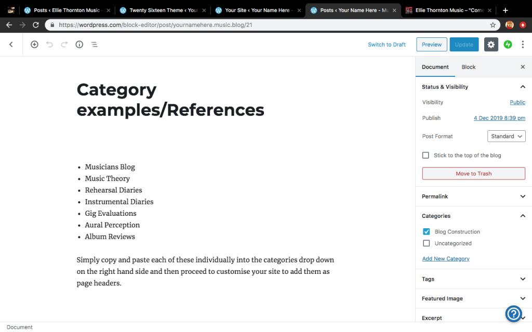Click the Add New Category link
Viewport: 532px width, 332px height.
(446, 259)
